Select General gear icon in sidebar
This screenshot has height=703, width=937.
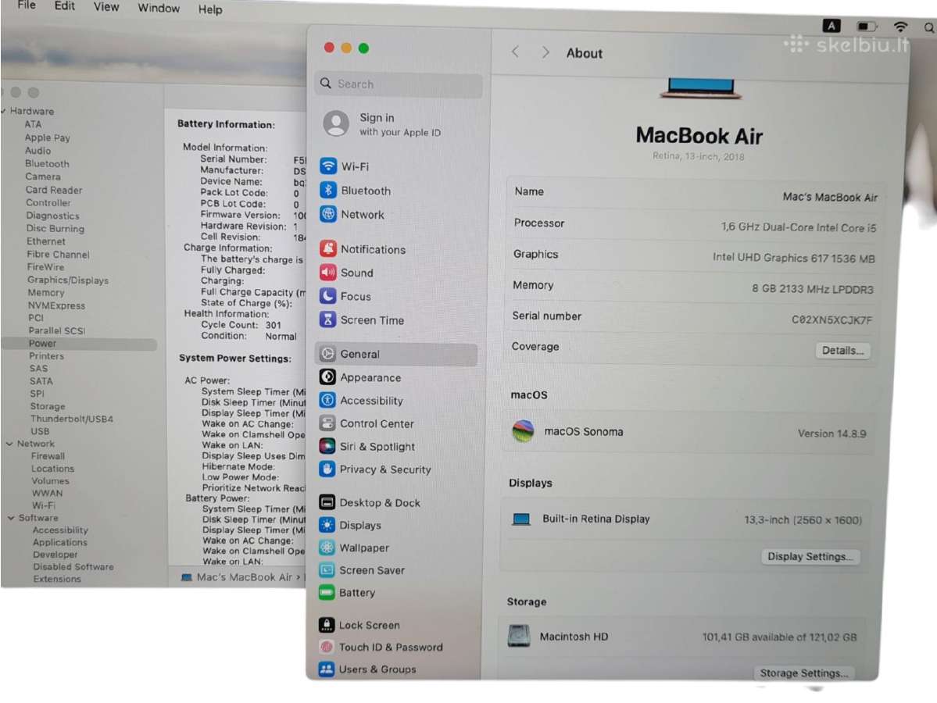[x=327, y=354]
